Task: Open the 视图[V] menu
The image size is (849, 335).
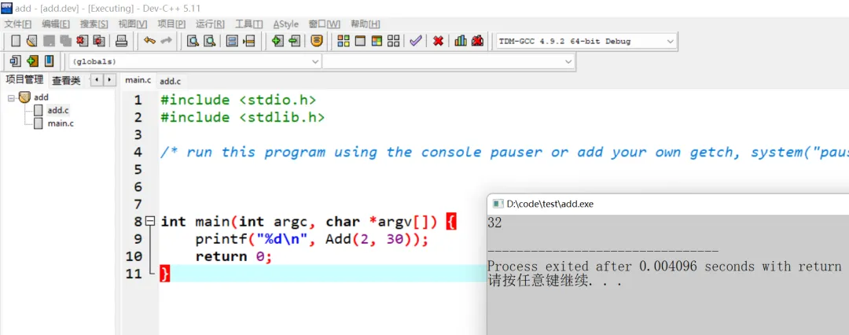Action: 132,24
